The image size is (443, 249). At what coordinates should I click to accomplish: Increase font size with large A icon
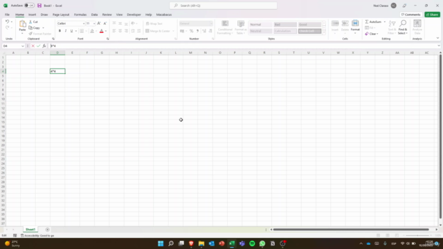click(x=99, y=24)
